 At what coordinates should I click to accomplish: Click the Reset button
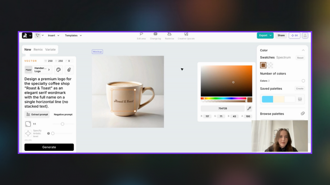(x=300, y=58)
